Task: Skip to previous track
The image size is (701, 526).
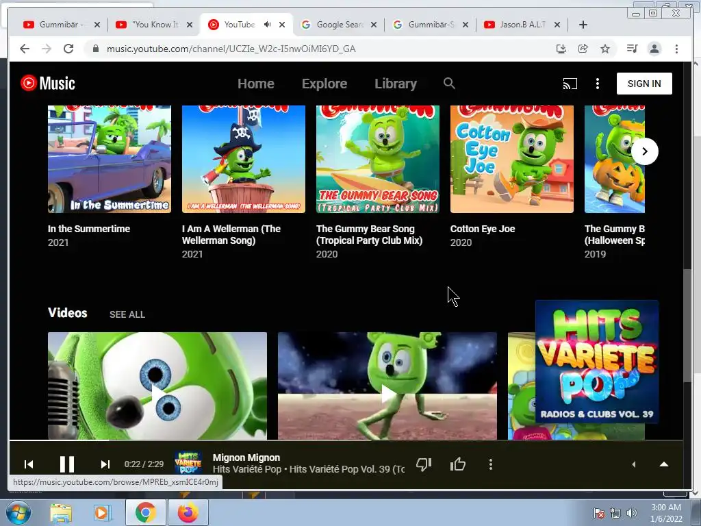Action: coord(29,464)
